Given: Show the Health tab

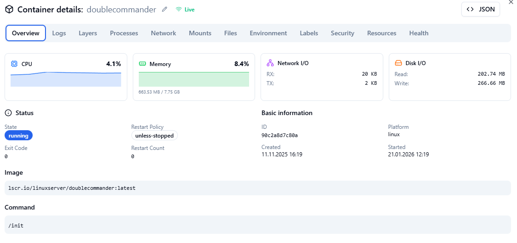Looking at the screenshot, I should (x=419, y=33).
